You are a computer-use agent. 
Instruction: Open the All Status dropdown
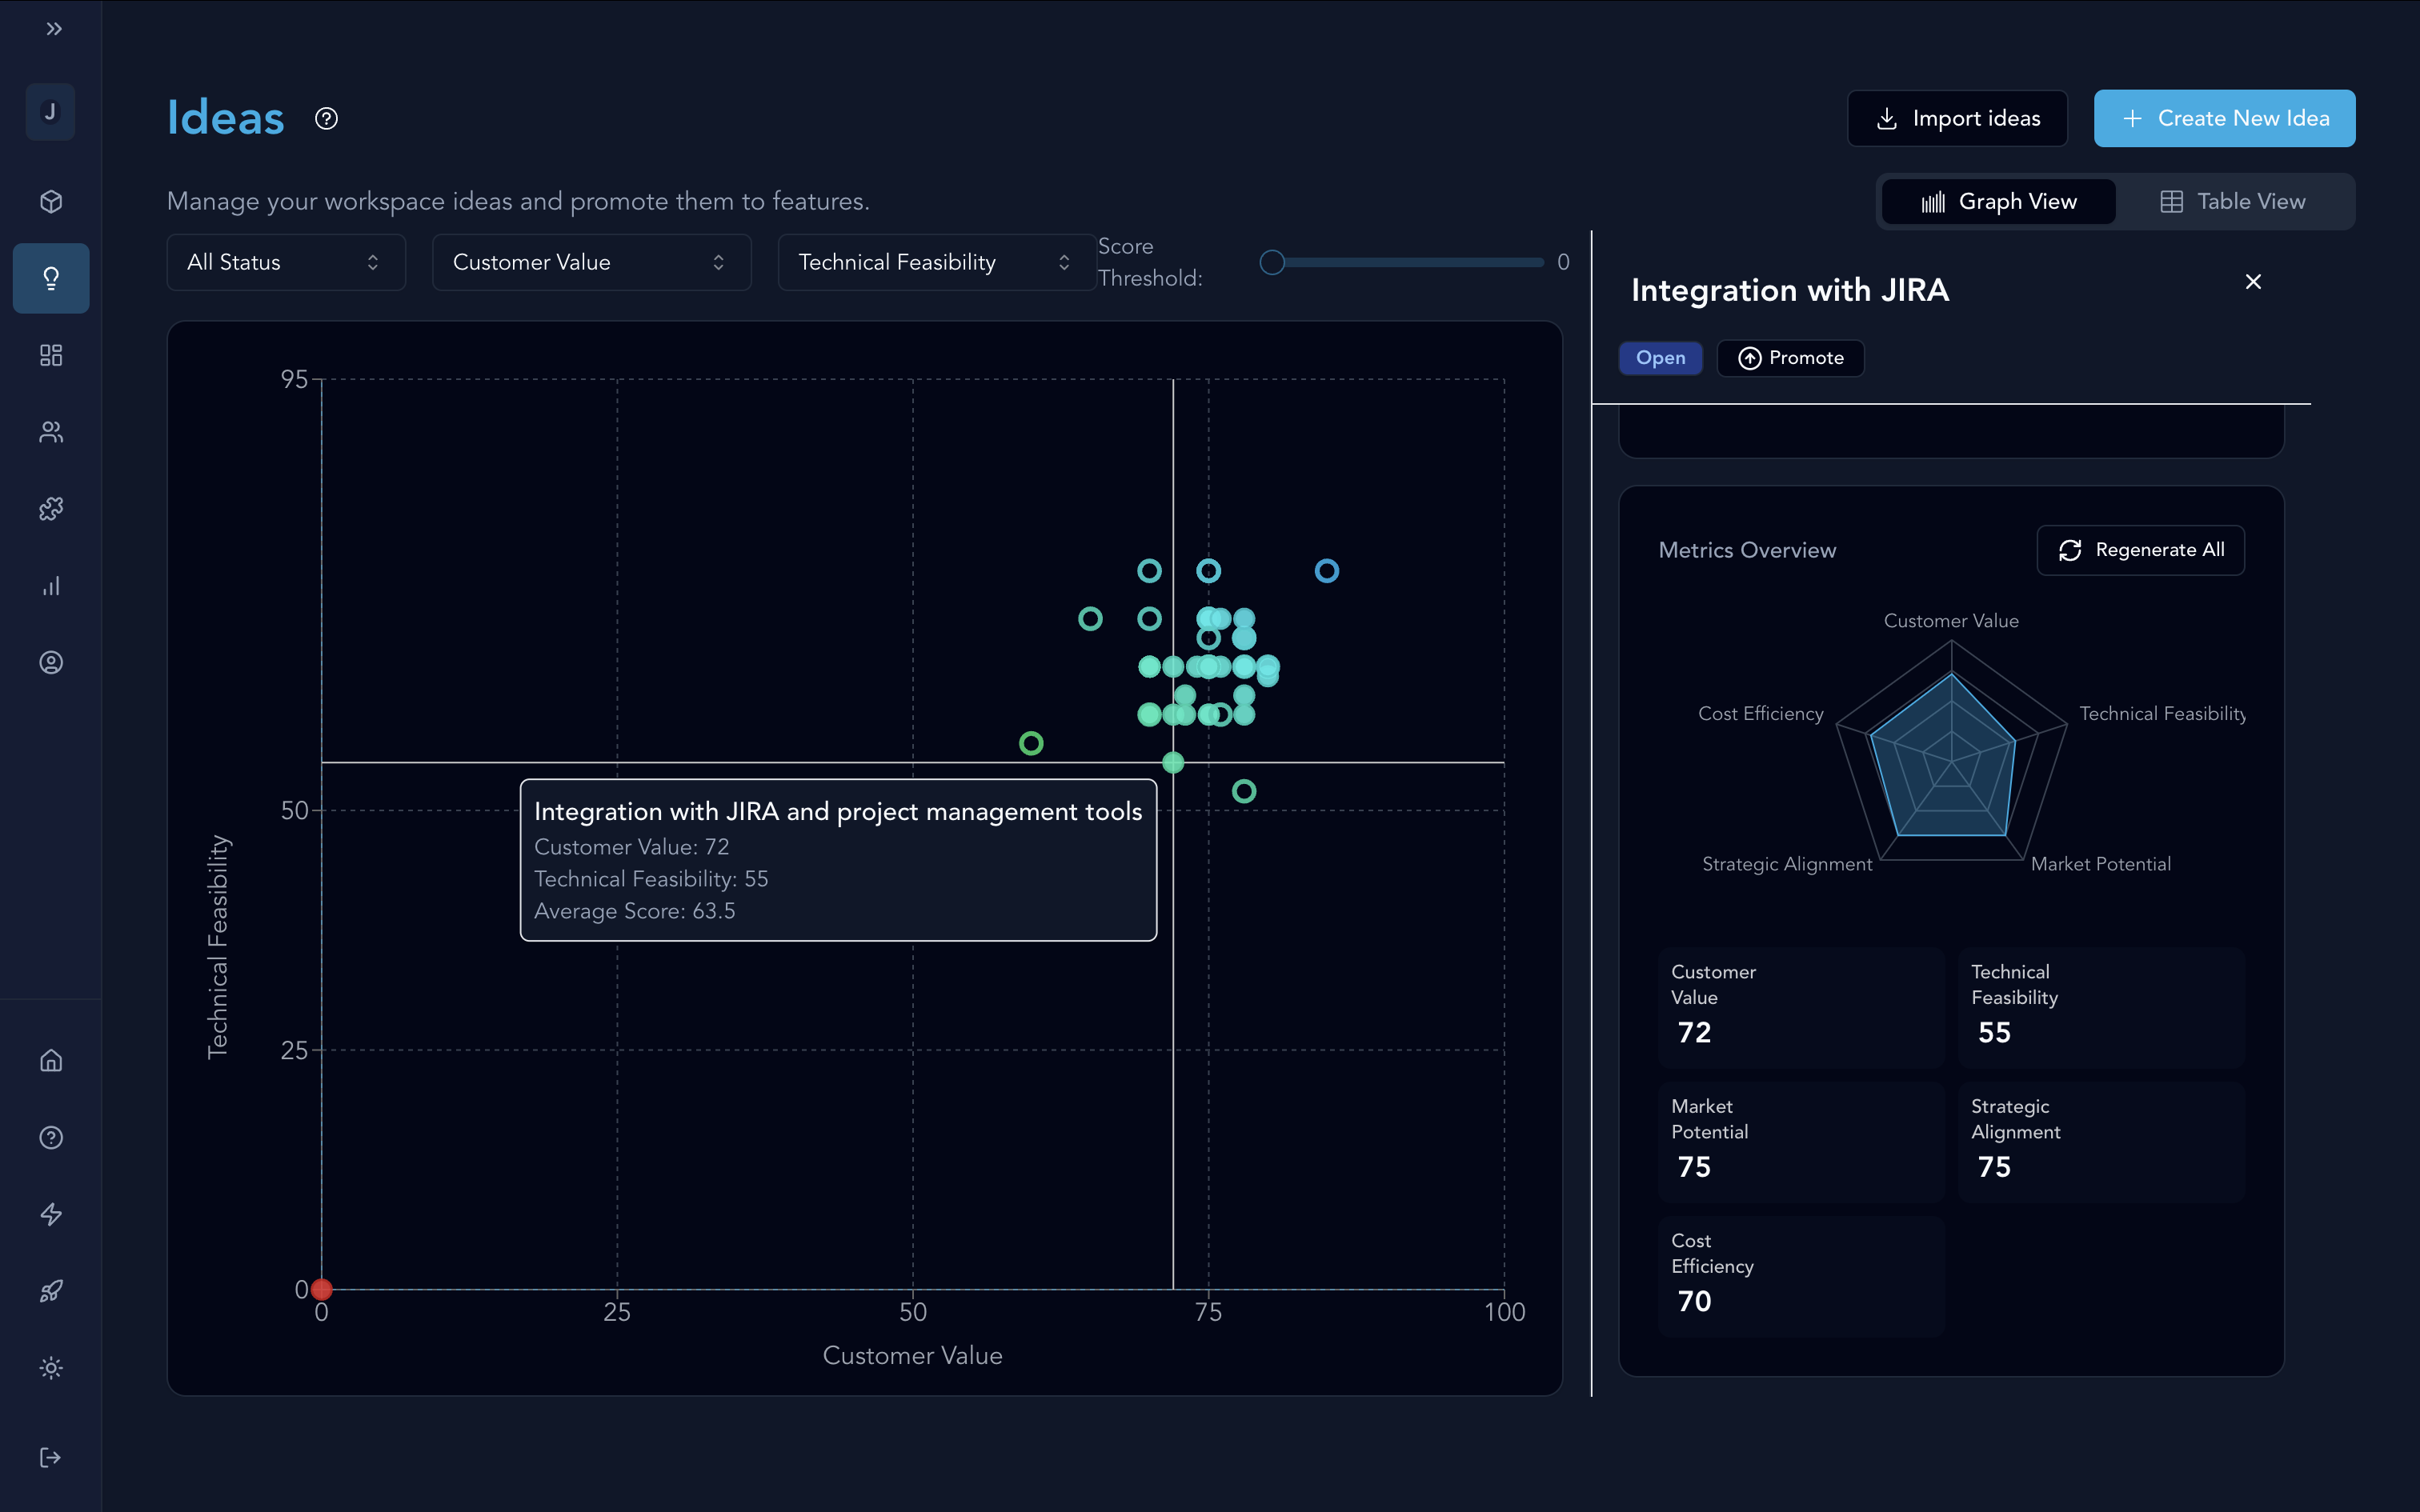285,262
